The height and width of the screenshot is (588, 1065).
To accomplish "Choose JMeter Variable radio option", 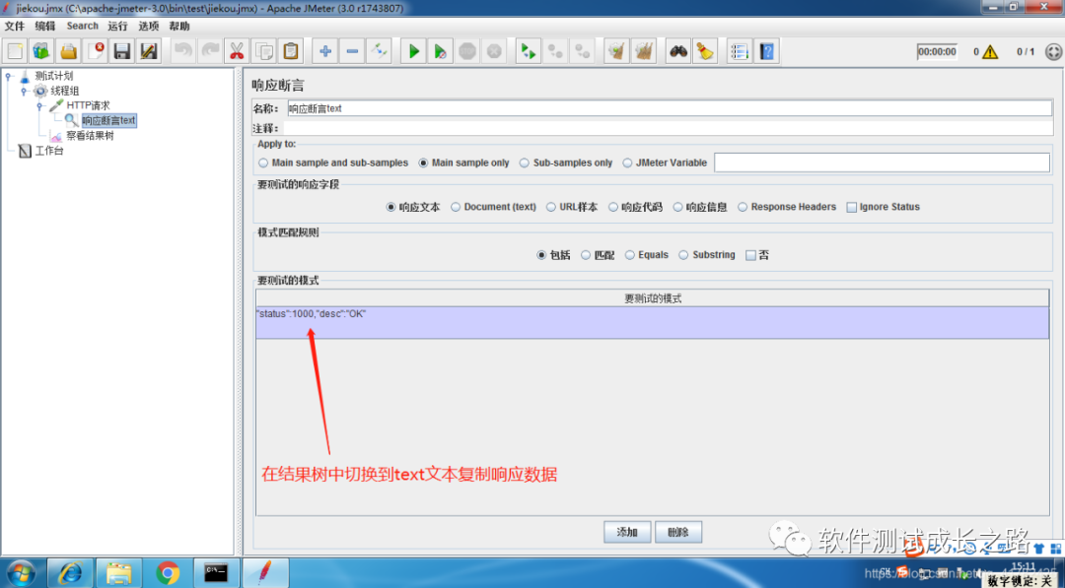I will [665, 163].
